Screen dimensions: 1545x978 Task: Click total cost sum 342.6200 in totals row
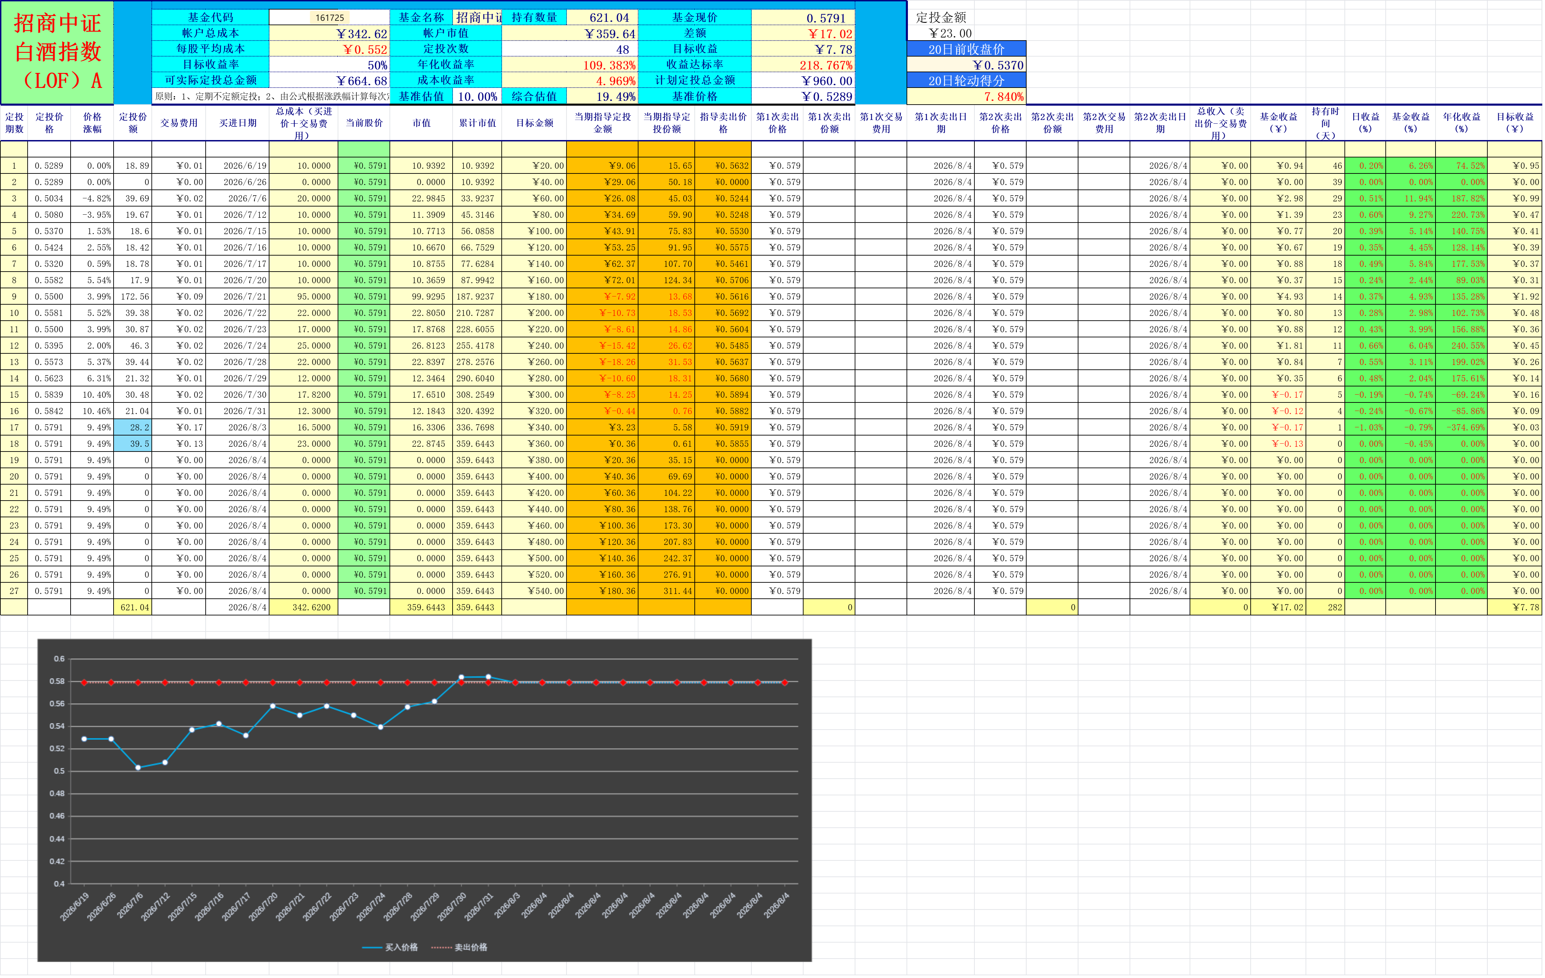click(x=304, y=607)
